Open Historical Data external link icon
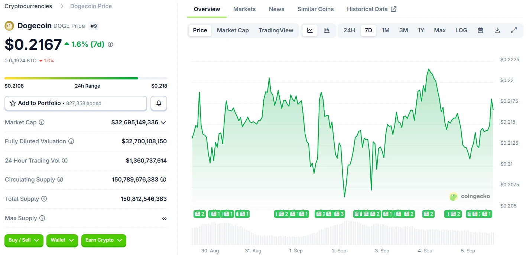 [393, 9]
